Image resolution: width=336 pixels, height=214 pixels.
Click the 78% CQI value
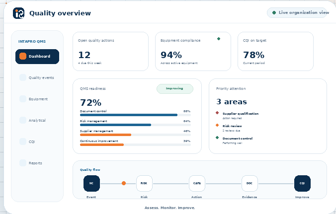click(x=253, y=55)
